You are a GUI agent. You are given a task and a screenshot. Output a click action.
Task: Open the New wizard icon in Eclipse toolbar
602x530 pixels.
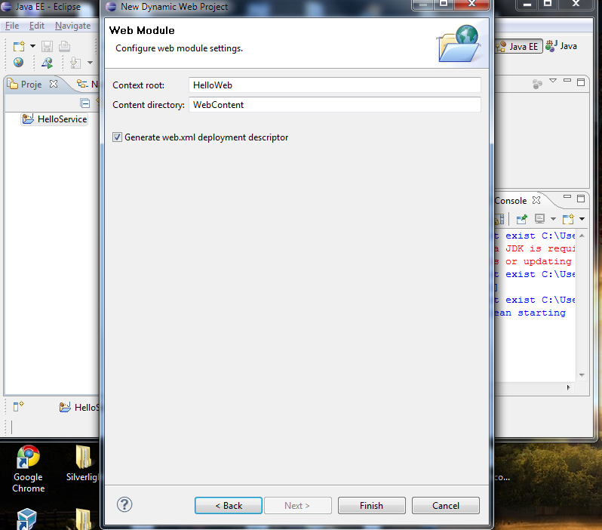19,46
